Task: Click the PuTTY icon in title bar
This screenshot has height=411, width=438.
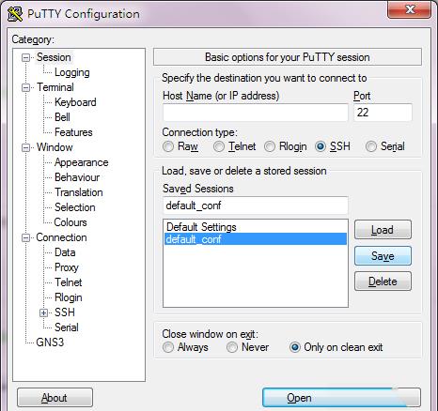Action: (x=15, y=14)
